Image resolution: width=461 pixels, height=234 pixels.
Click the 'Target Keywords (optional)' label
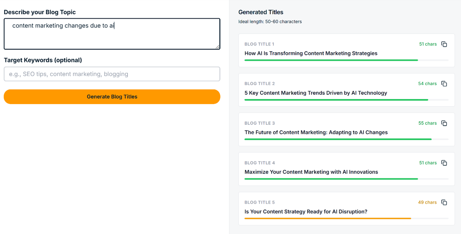pyautogui.click(x=43, y=60)
